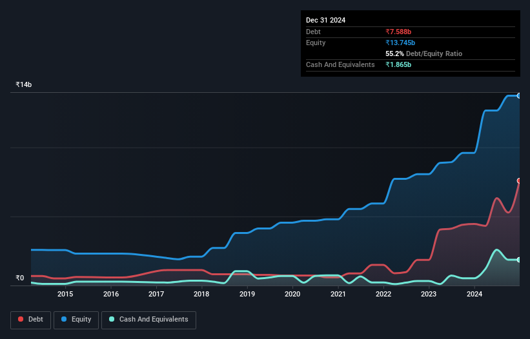Image resolution: width=530 pixels, height=339 pixels.
Task: Click the 2018 x-axis label
Action: [x=201, y=294]
